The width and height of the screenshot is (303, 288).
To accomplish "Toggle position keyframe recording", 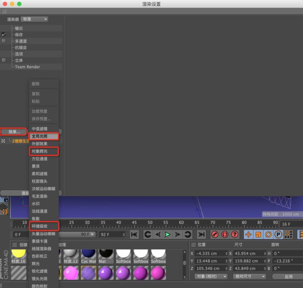I will click(248, 235).
